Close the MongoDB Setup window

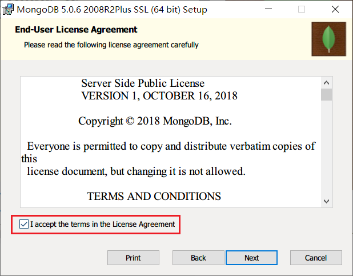coord(335,9)
